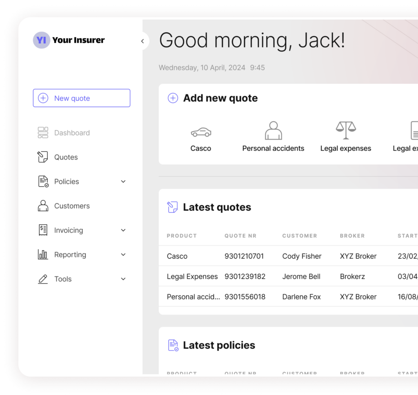The height and width of the screenshot is (395, 418).
Task: Collapse the sidebar with the arrow
Action: click(142, 41)
